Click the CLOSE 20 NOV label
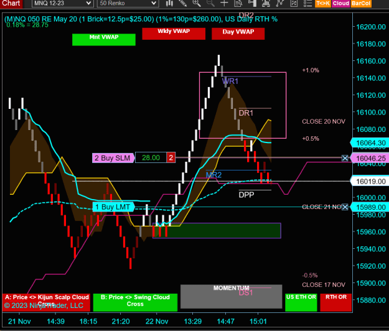389x331 pixels. pyautogui.click(x=324, y=121)
